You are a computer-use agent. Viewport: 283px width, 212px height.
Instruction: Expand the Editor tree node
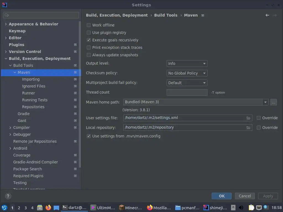pos(6,38)
